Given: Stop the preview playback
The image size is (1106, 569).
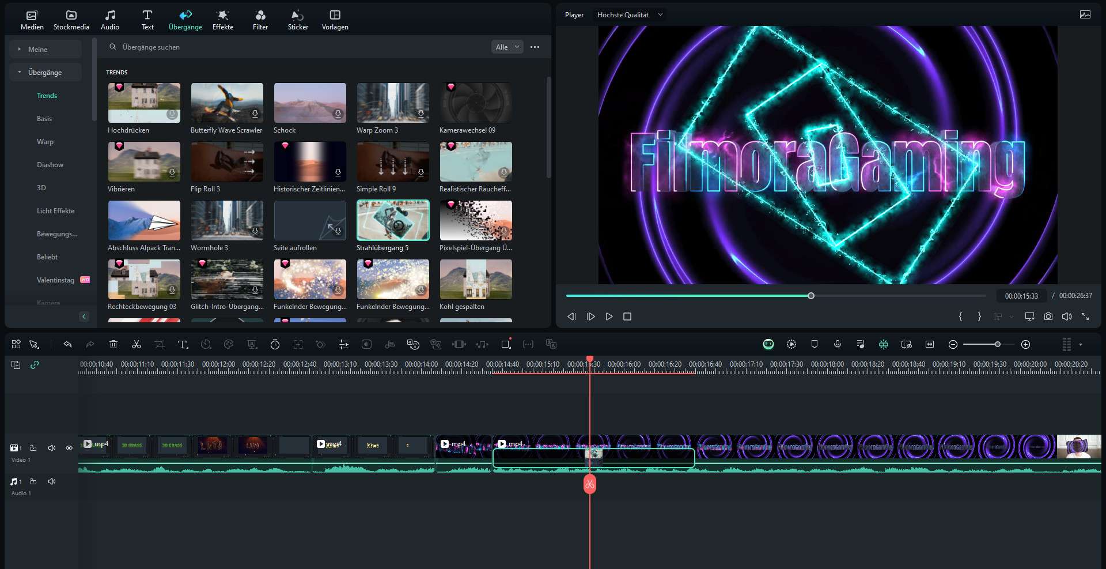Looking at the screenshot, I should pos(627,316).
